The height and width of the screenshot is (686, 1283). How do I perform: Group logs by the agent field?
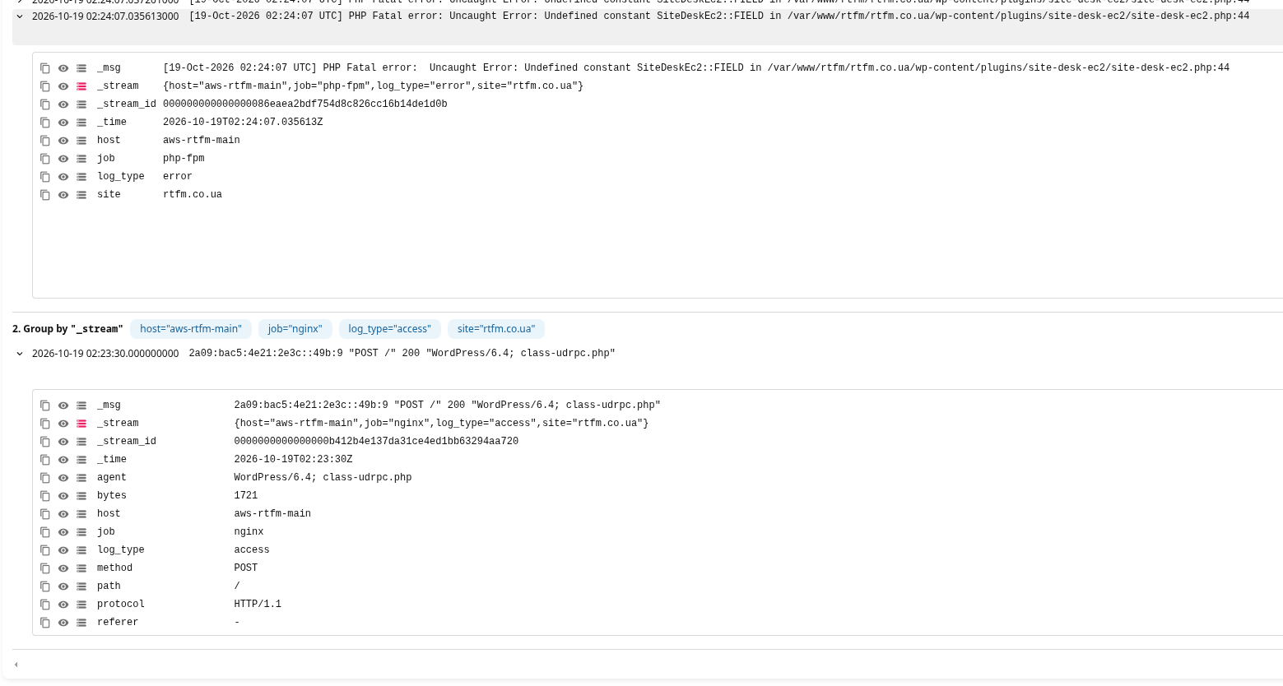click(81, 478)
